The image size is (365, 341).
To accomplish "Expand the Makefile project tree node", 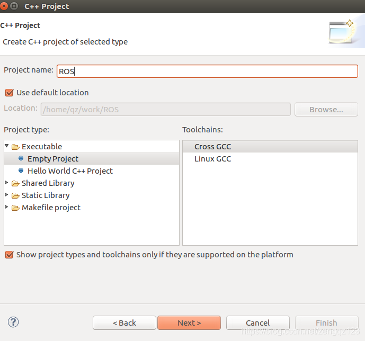I will (x=6, y=207).
